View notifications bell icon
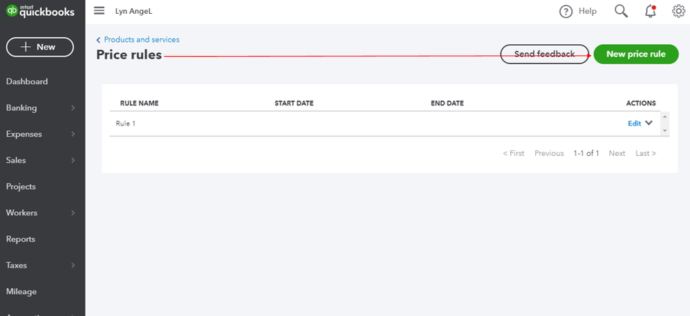Screen dimensions: 690x316 click(x=651, y=12)
